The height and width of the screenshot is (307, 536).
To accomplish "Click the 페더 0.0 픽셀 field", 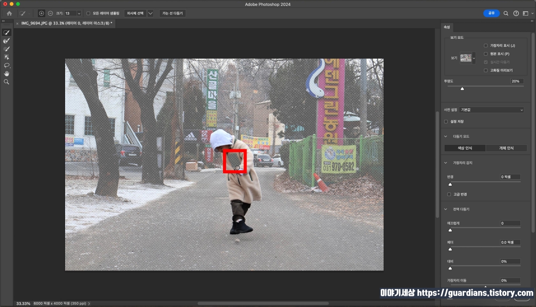I will (510, 242).
